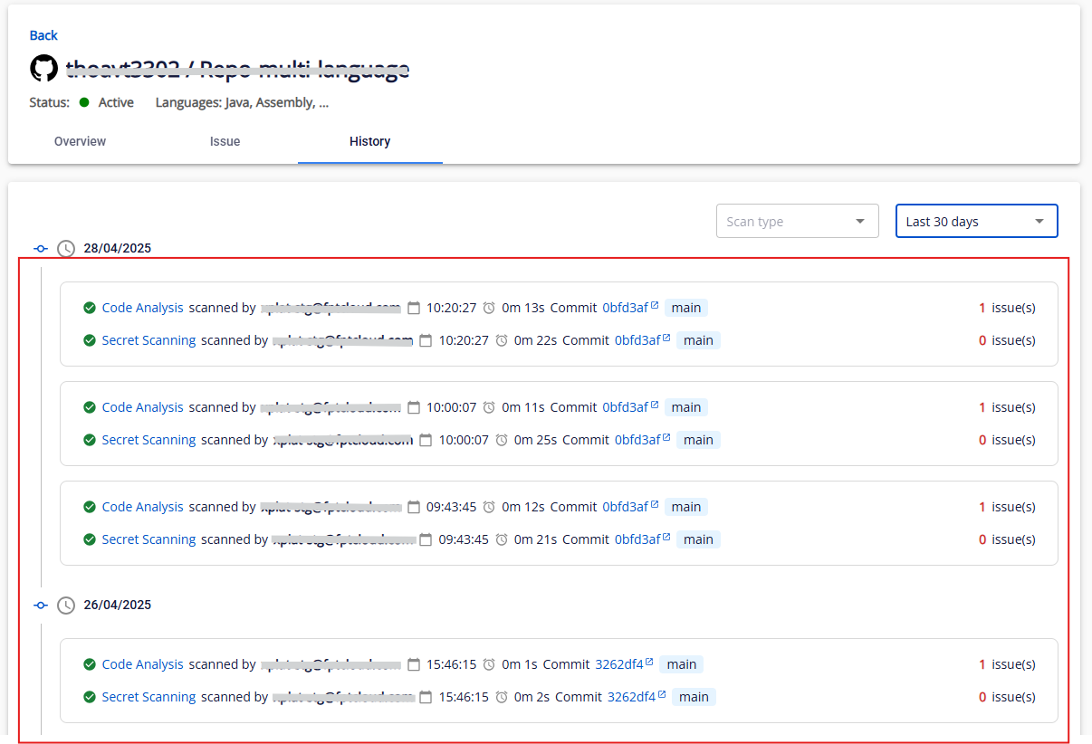Click the clock icon beside 28/04/2025
The width and height of the screenshot is (1092, 744).
coord(66,248)
